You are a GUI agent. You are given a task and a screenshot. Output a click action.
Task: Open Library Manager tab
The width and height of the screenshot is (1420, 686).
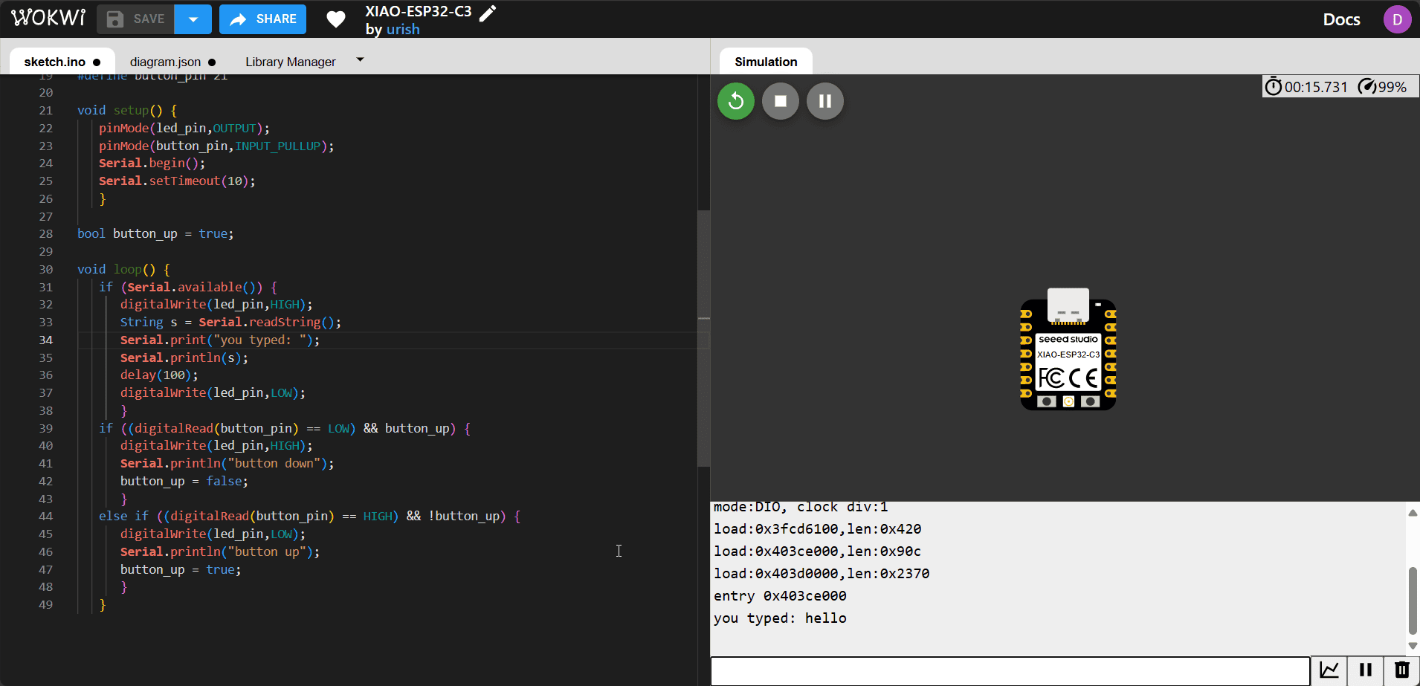291,62
